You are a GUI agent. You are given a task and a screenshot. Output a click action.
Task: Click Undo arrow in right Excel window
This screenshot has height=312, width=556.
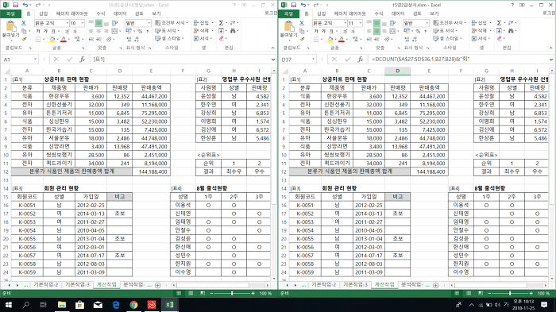pyautogui.click(x=303, y=5)
